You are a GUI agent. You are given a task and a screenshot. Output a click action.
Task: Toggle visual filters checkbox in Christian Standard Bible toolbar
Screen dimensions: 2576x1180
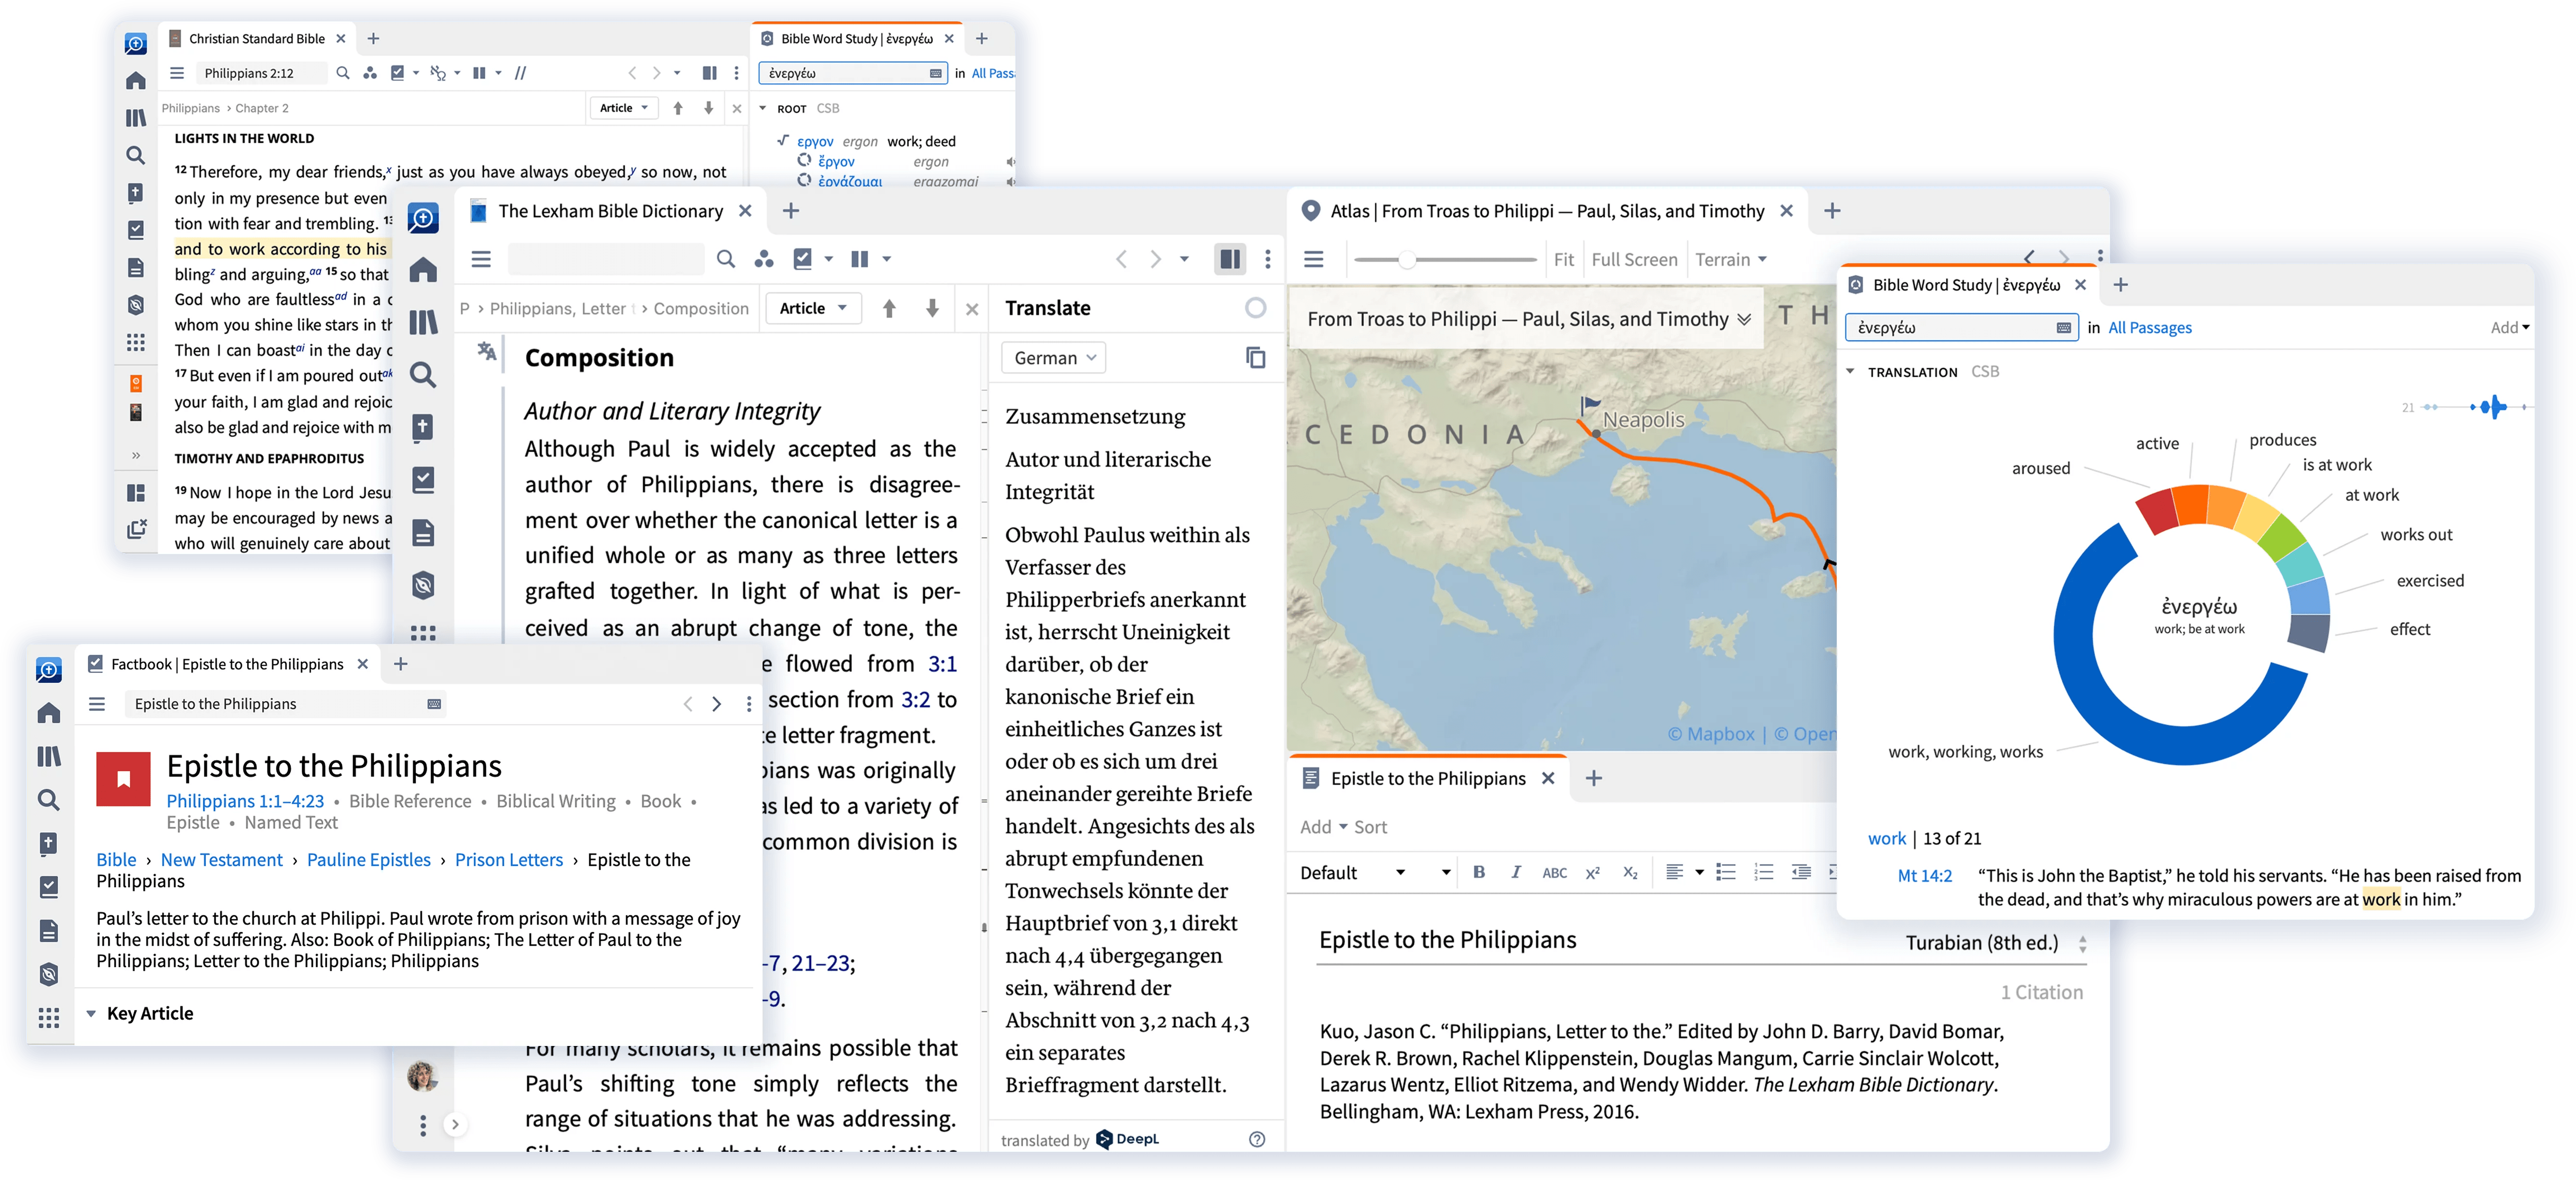click(x=397, y=73)
